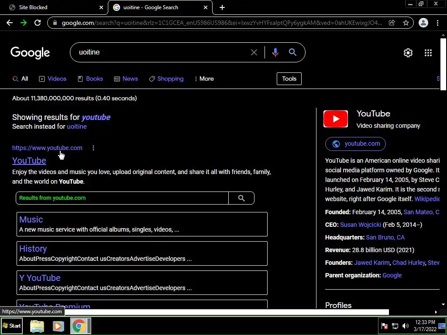Reload the current page
Image resolution: width=447 pixels, height=335 pixels.
[x=38, y=23]
